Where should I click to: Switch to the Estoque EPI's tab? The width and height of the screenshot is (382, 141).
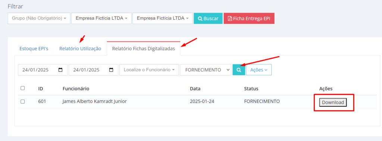[34, 49]
